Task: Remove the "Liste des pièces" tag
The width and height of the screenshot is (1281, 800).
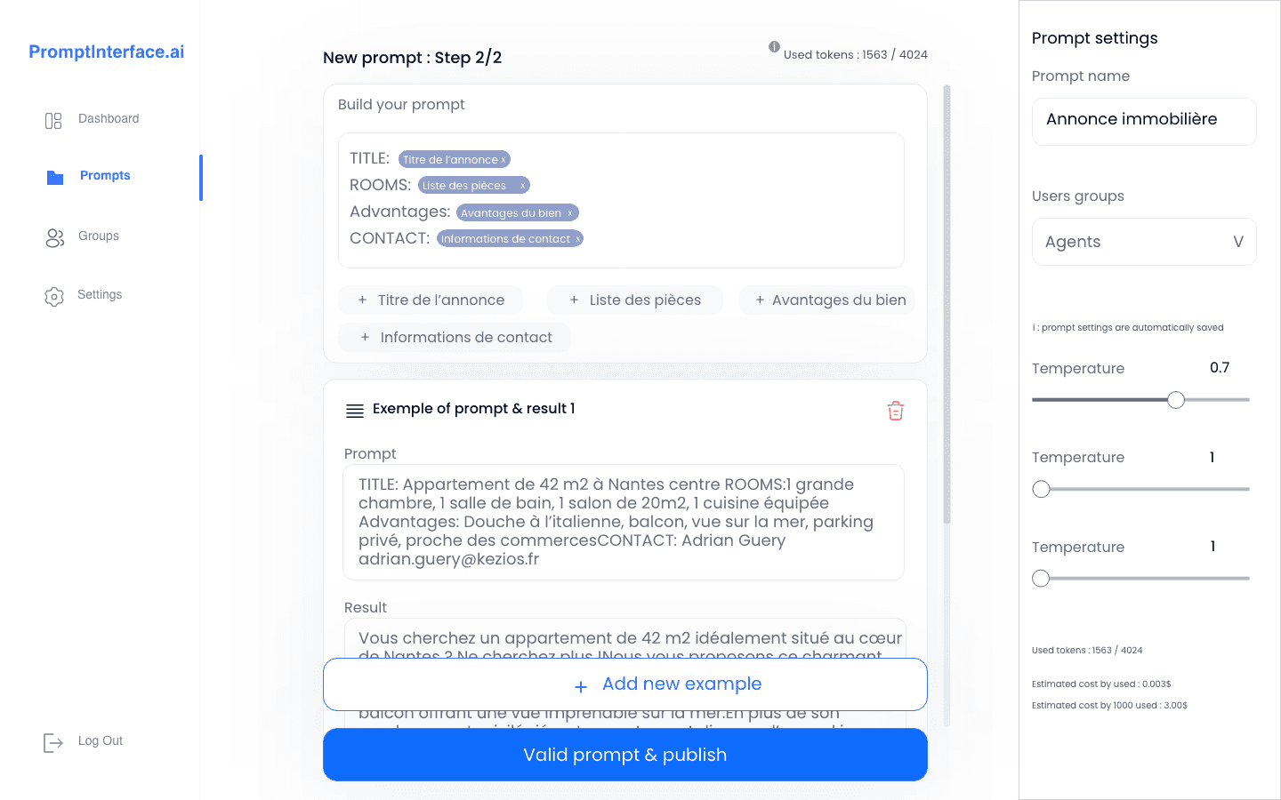Action: [523, 185]
